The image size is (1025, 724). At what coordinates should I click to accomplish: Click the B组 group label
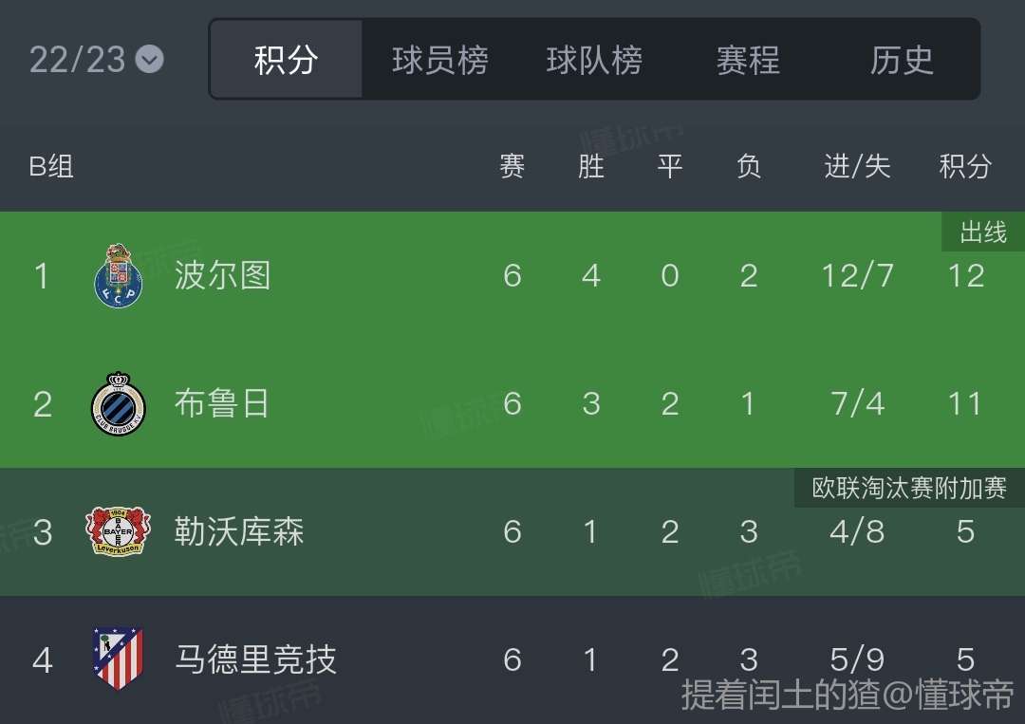point(51,167)
